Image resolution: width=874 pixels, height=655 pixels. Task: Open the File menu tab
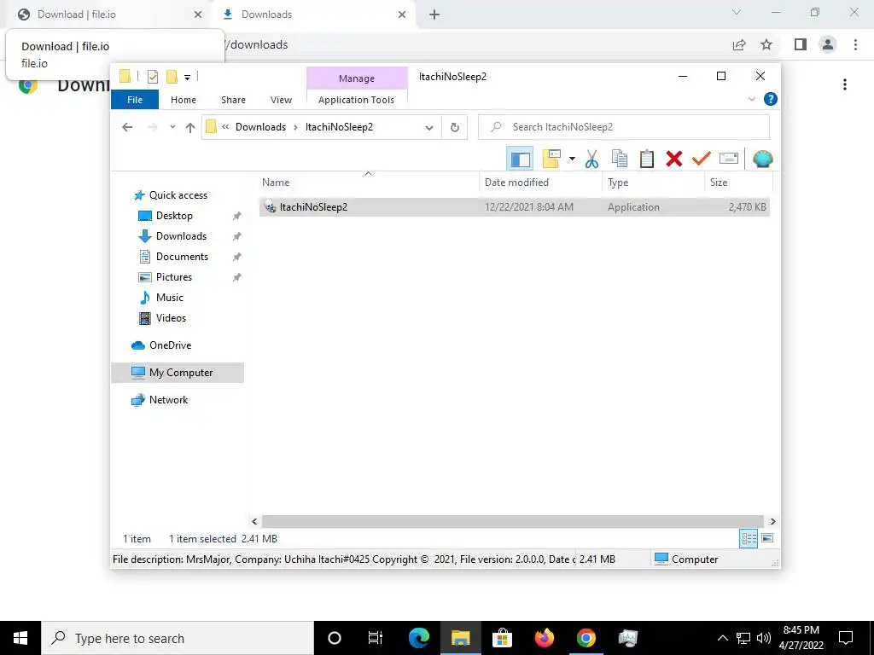pos(135,100)
